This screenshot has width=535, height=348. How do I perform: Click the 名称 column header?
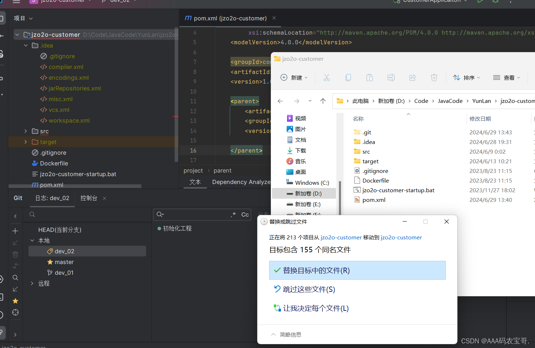(x=358, y=119)
